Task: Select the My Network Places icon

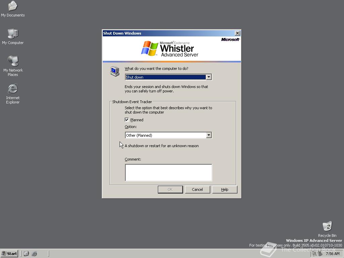Action: tap(13, 66)
